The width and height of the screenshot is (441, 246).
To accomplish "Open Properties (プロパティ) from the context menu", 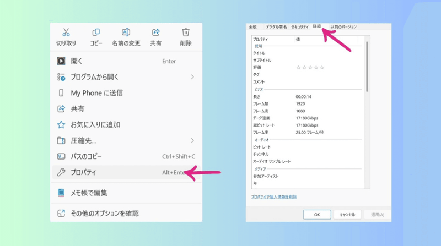I will [x=83, y=173].
